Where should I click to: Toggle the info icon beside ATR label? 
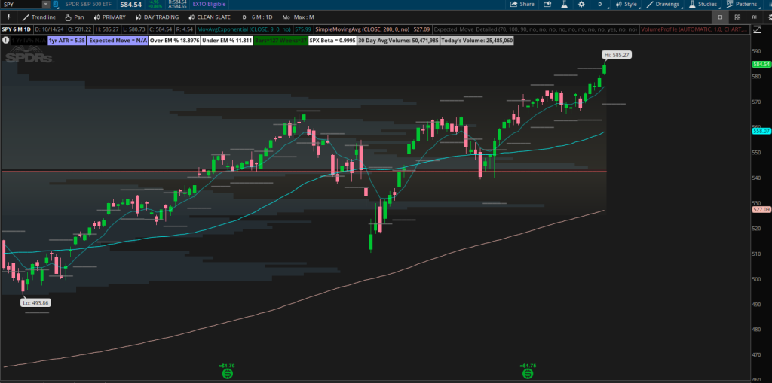point(6,40)
